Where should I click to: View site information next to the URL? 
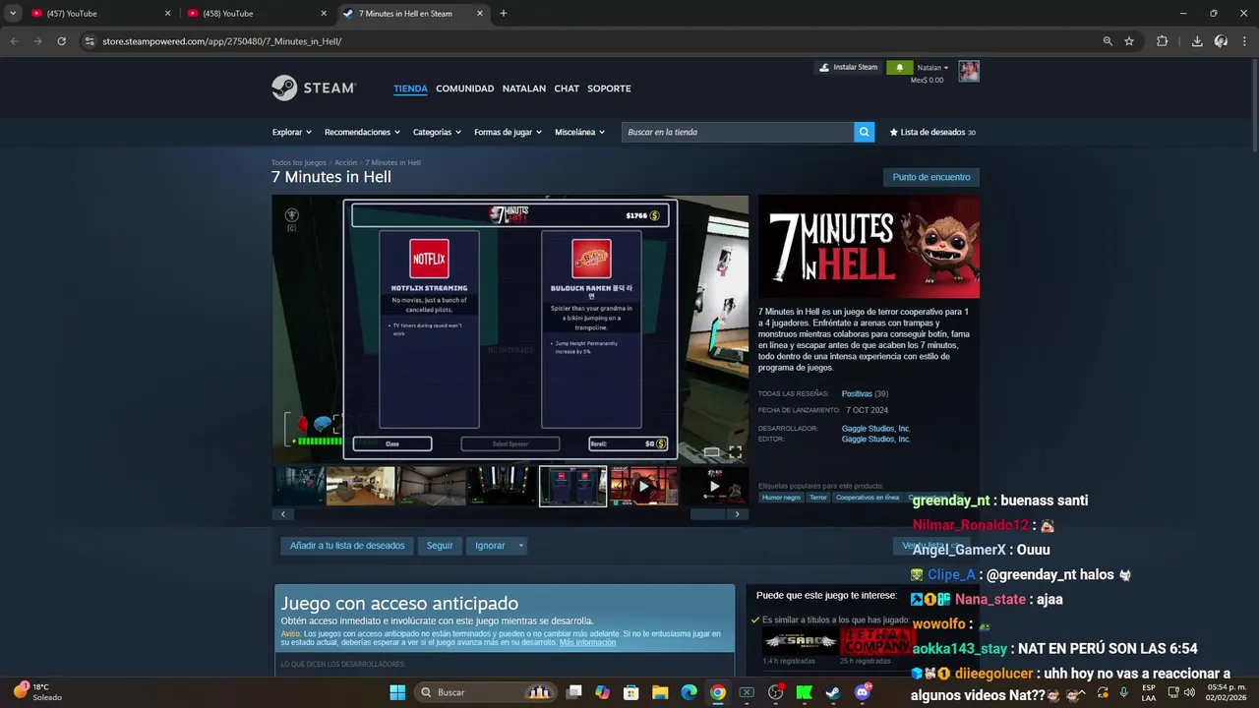click(x=90, y=41)
